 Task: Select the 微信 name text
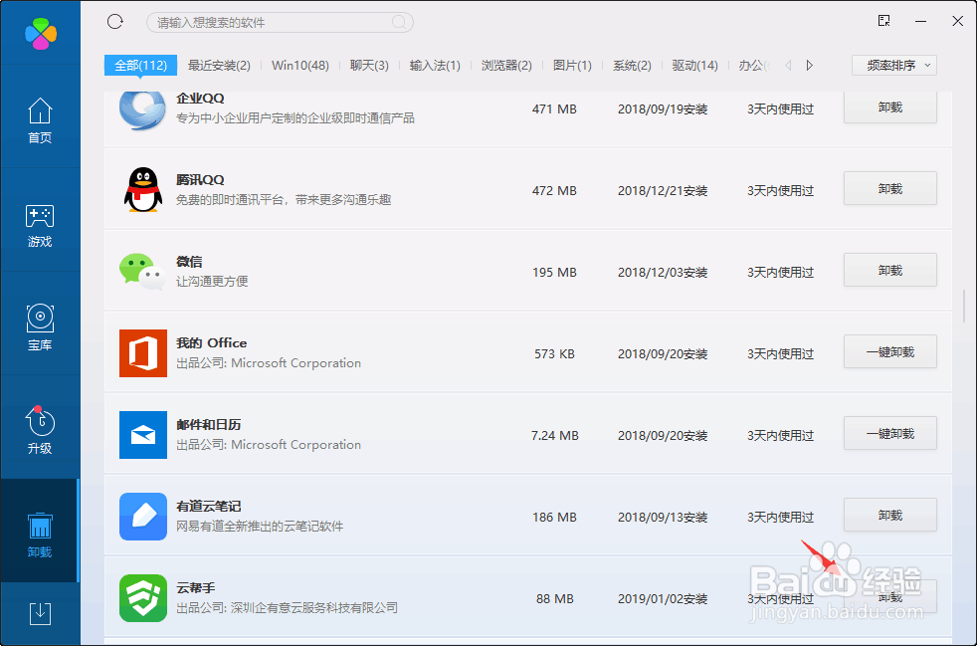[189, 261]
